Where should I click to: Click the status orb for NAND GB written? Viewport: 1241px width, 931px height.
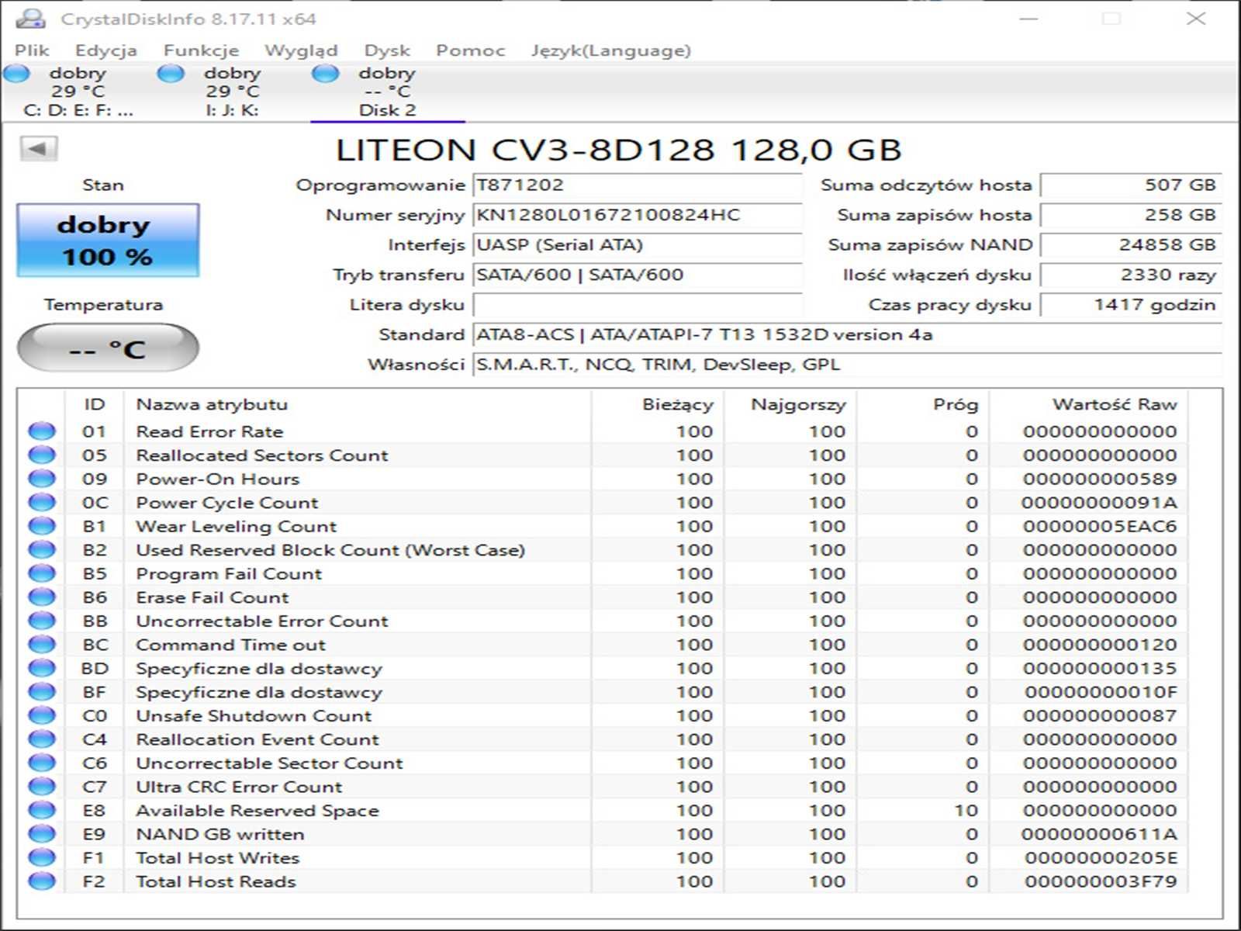[42, 833]
